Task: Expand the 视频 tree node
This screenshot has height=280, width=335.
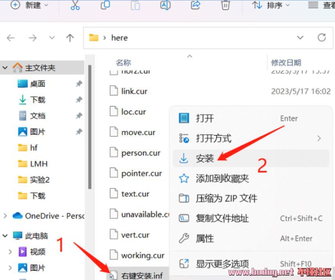Action: tap(10, 252)
